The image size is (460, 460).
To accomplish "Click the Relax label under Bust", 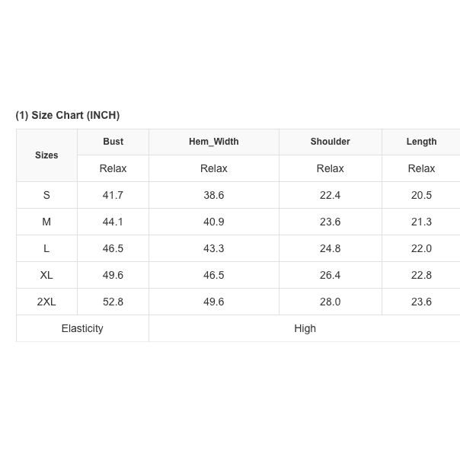I will tap(113, 168).
